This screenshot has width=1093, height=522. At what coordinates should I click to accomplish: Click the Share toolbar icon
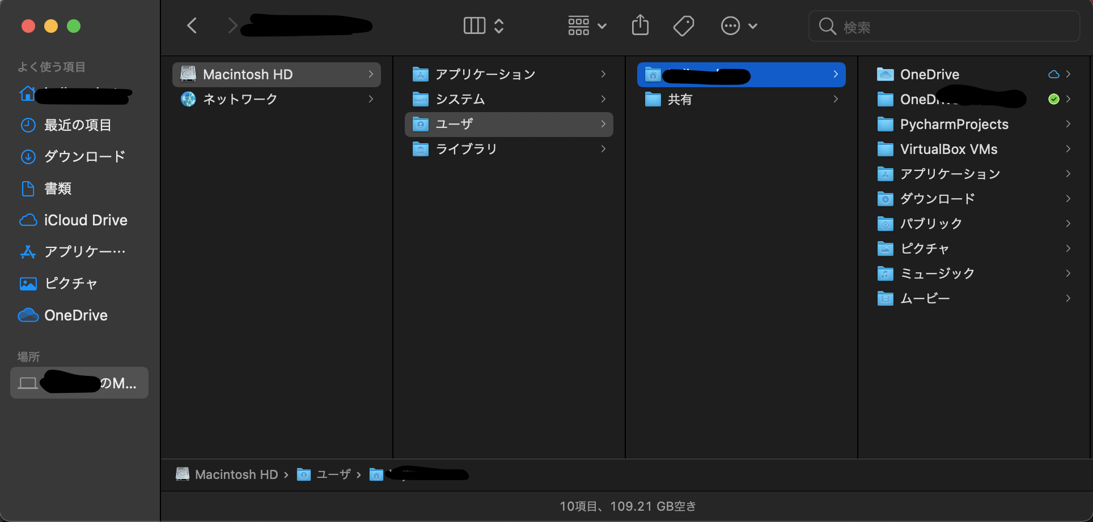(640, 25)
